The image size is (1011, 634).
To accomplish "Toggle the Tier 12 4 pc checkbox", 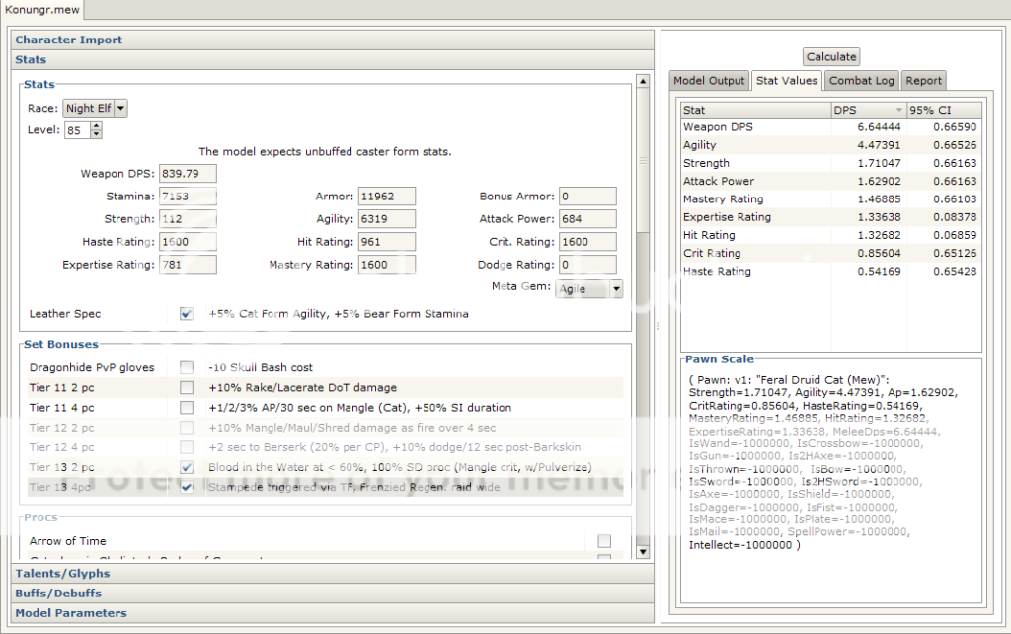I will coord(187,447).
